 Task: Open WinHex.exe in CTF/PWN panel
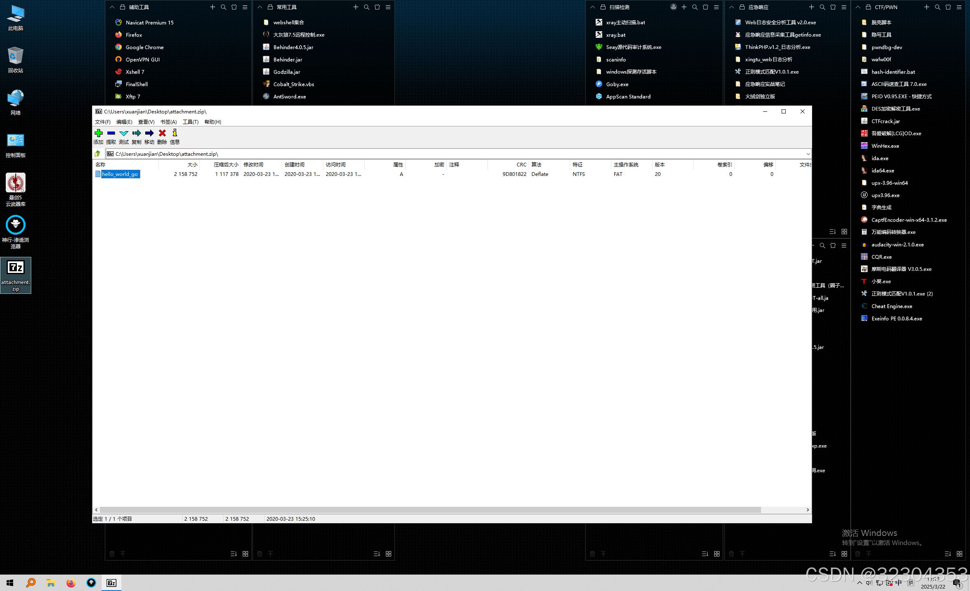point(885,145)
